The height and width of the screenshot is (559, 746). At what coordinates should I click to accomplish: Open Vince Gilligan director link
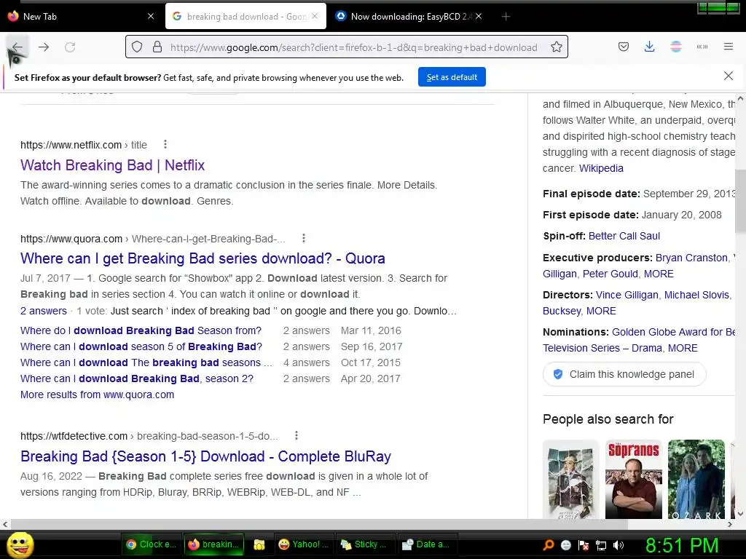click(x=627, y=295)
